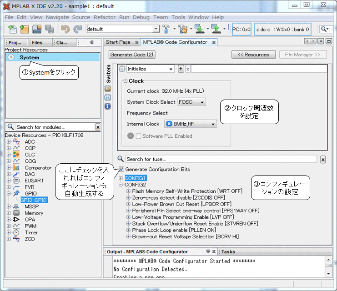Click the << Resources button
337x291 pixels.
tap(253, 55)
